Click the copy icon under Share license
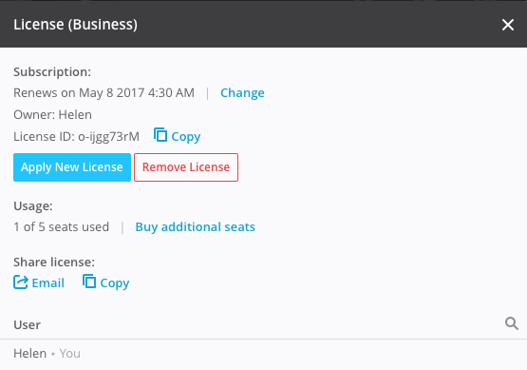 tap(89, 282)
